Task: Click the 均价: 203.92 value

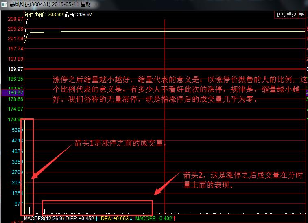Action: [49, 15]
